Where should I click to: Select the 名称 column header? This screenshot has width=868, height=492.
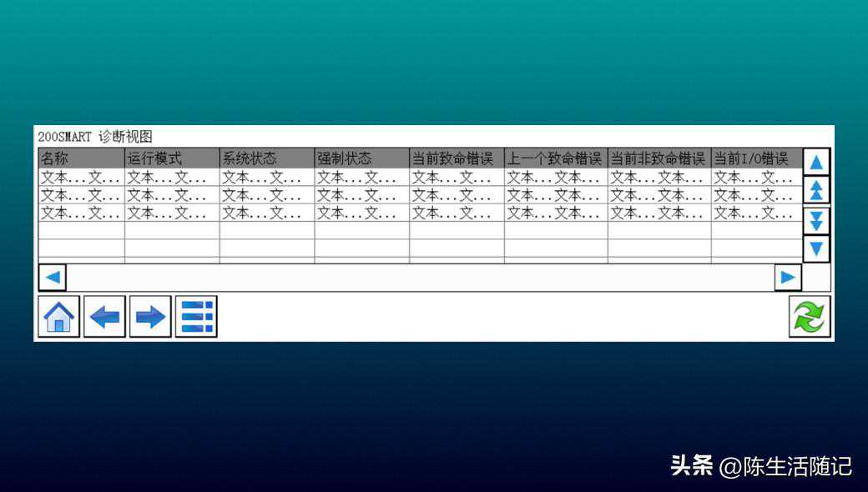[81, 158]
